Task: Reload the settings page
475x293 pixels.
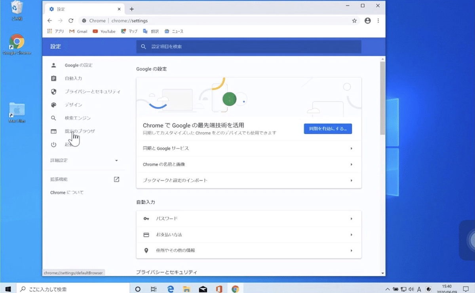Action: pos(71,21)
